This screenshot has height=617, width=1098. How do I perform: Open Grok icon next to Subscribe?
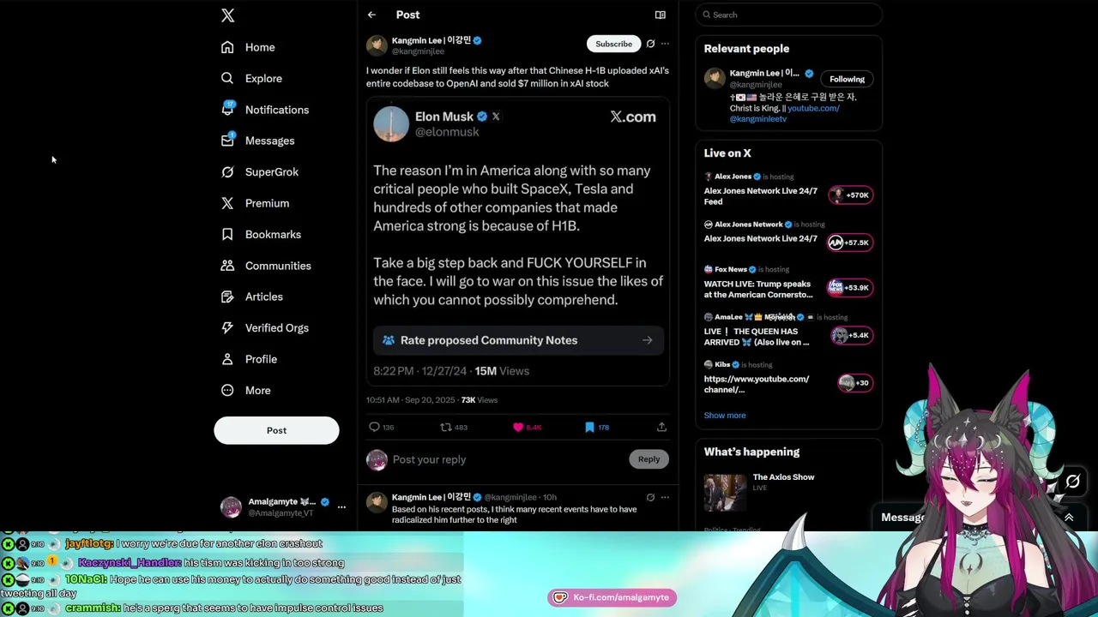tap(650, 44)
